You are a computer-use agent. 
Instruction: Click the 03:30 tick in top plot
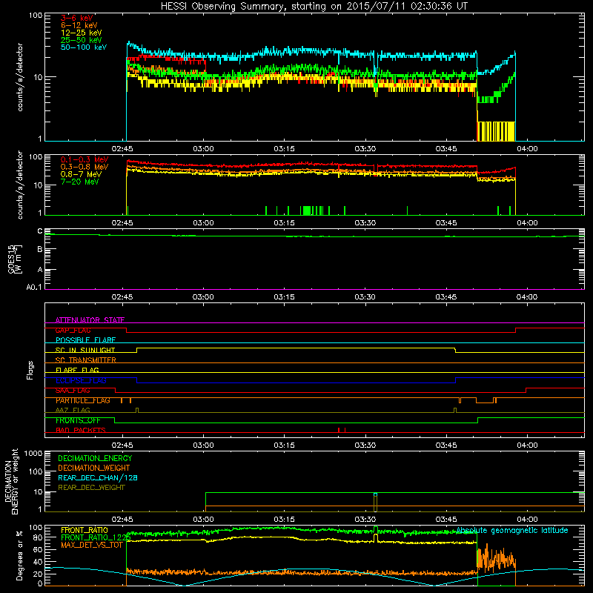point(365,149)
